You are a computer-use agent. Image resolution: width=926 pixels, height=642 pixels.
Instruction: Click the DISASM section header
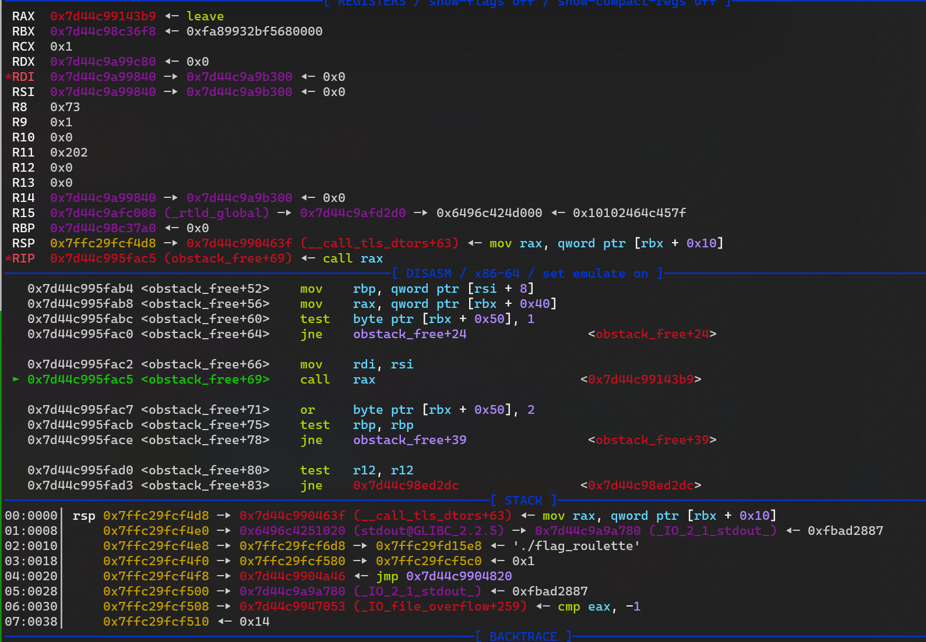(x=527, y=274)
